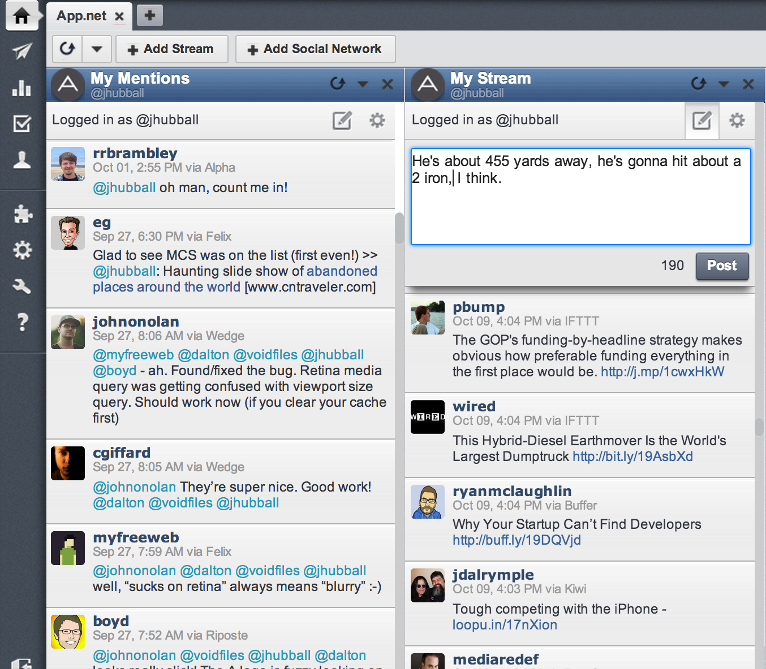Click the Post button
766x669 pixels.
722,266
